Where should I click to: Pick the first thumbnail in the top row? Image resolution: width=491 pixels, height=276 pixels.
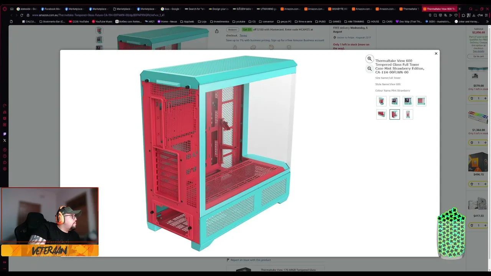click(x=381, y=101)
